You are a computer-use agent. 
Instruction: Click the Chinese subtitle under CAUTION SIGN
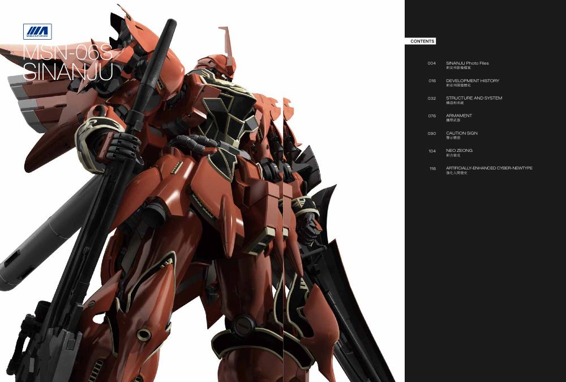[x=453, y=138]
